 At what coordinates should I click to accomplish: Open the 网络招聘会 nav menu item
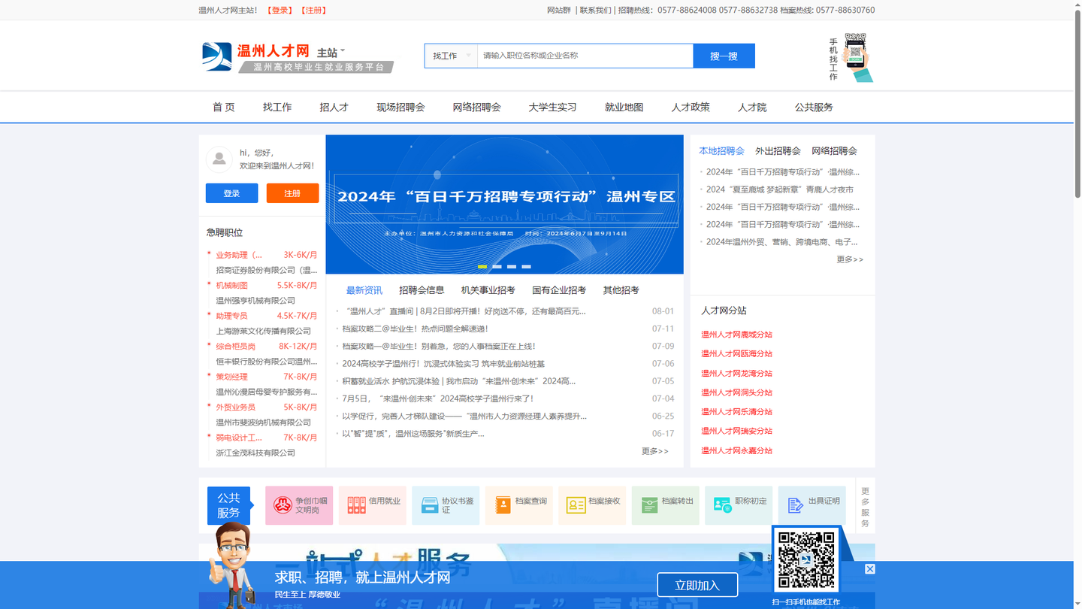476,108
